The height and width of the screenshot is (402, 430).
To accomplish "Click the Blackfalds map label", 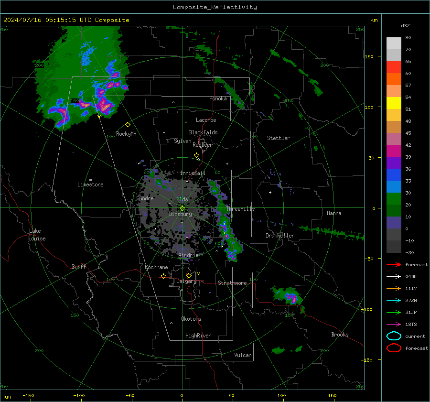I will point(203,132).
